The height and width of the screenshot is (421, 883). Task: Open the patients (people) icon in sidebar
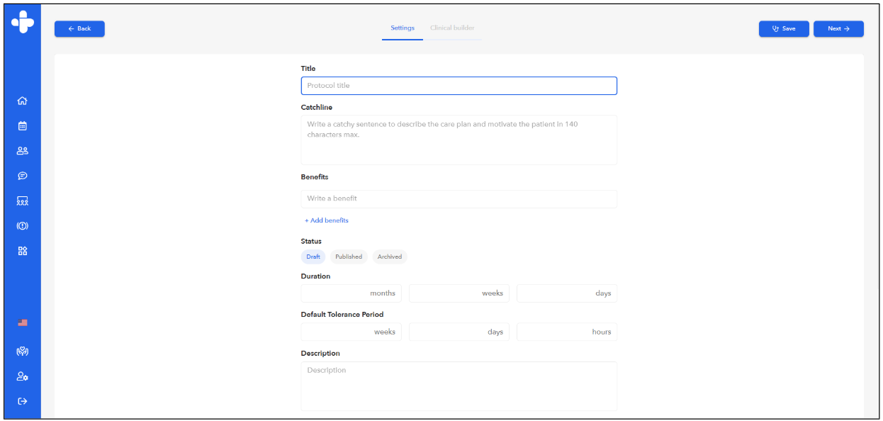(x=22, y=151)
